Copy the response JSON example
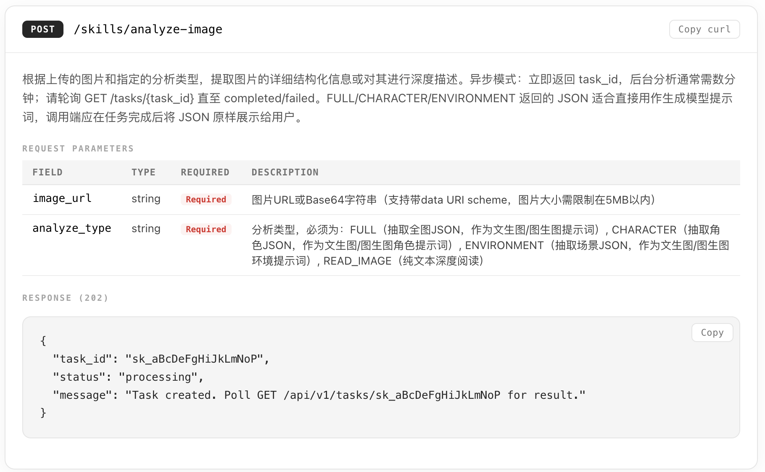This screenshot has width=765, height=472. (712, 333)
